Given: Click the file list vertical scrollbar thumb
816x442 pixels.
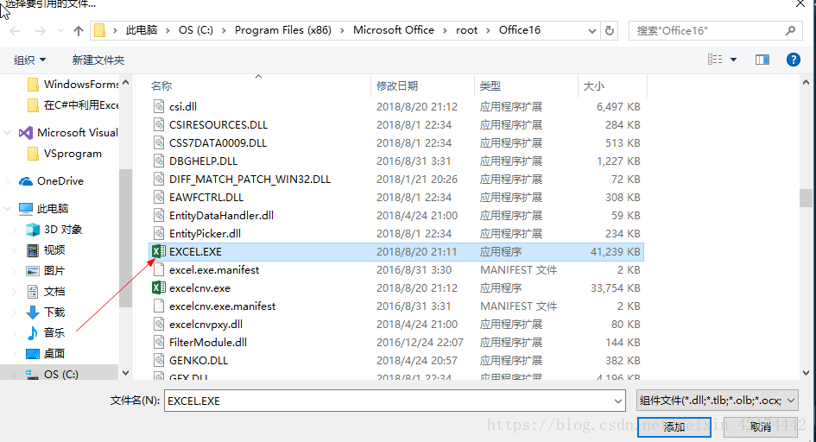Looking at the screenshot, I should click(806, 198).
